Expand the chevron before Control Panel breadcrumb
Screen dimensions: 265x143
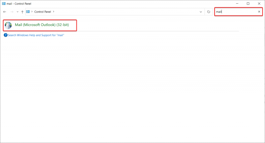[32, 12]
